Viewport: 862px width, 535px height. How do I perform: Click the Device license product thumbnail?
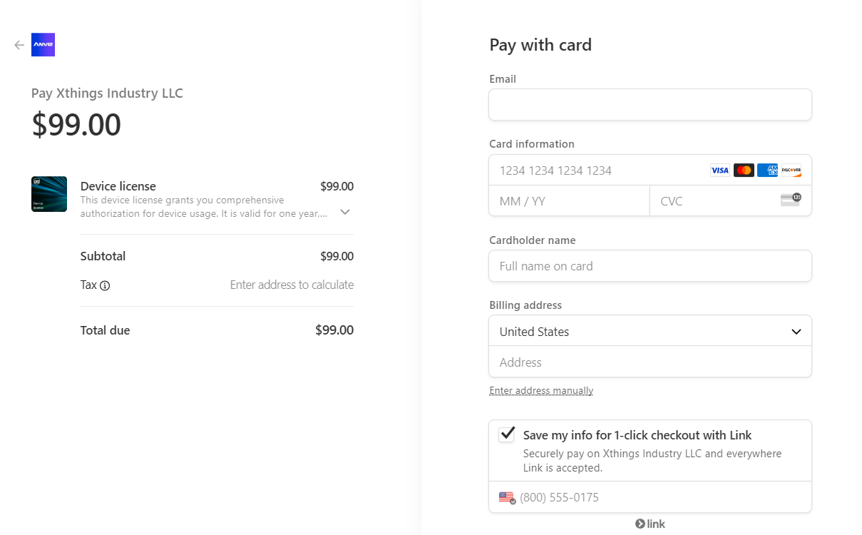[x=49, y=194]
